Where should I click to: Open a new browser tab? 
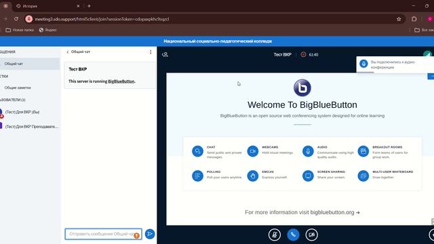pos(89,6)
